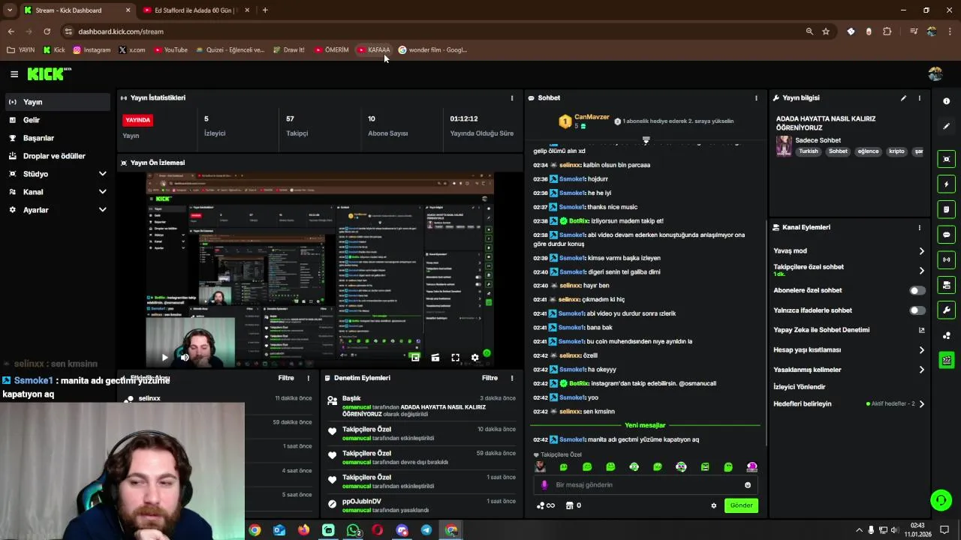
Task: Open the green support chat bubble
Action: click(x=941, y=499)
